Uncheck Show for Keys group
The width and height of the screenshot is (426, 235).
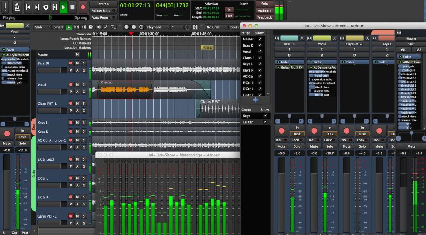click(x=265, y=116)
